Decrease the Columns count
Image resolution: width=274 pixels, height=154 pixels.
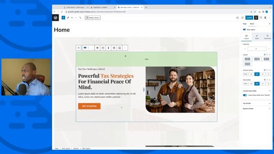(245, 49)
